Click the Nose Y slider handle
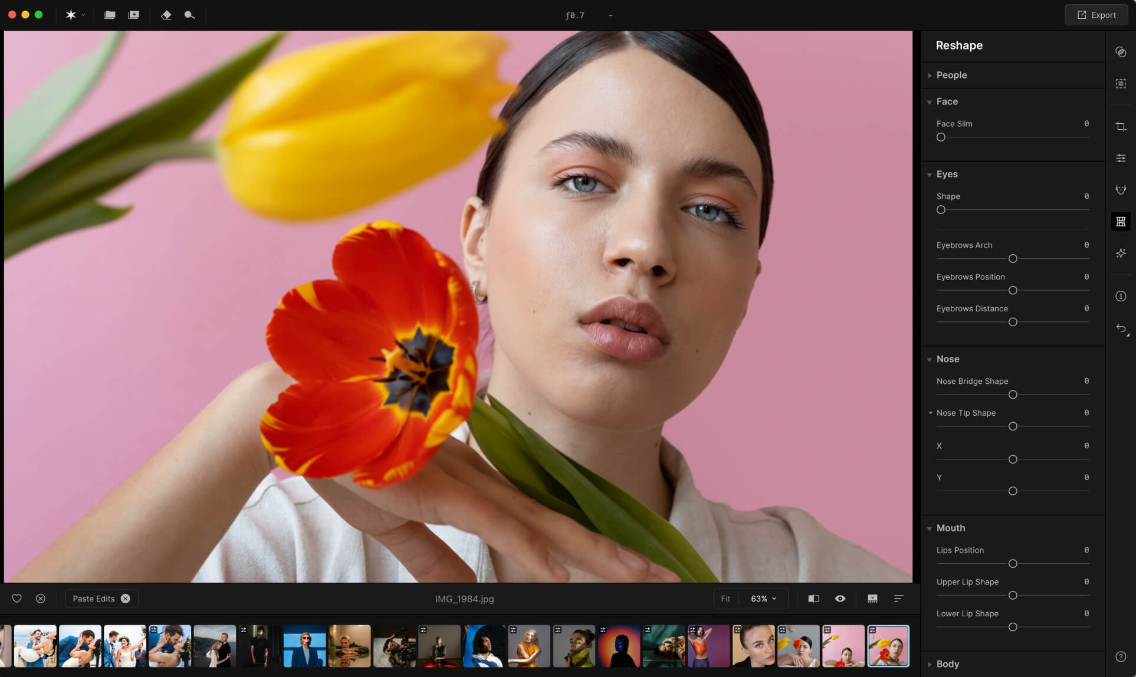1136x677 pixels. point(1013,491)
